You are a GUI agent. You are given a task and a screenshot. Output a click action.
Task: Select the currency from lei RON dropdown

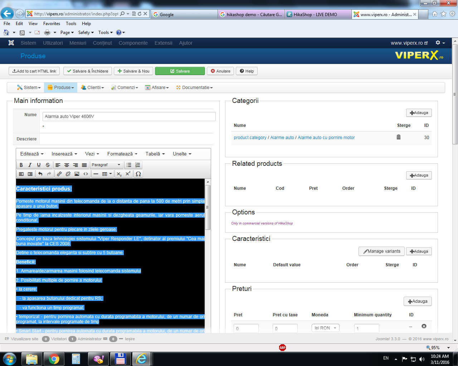[326, 328]
